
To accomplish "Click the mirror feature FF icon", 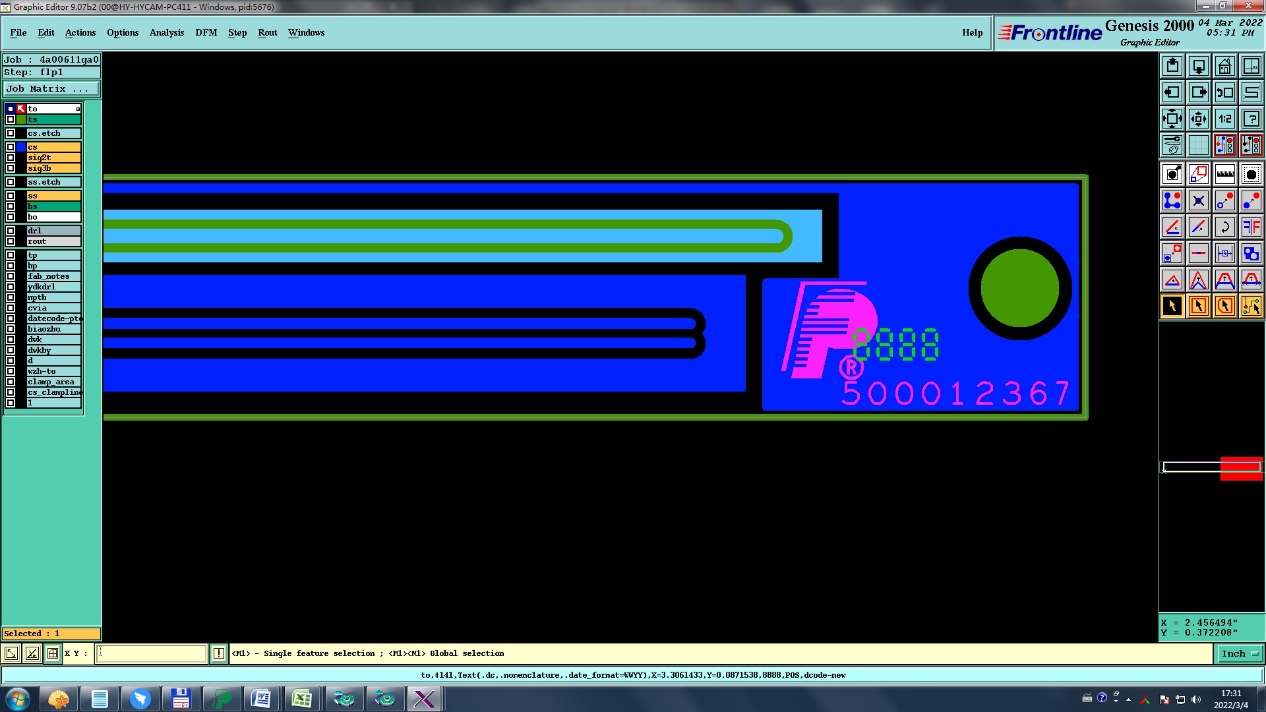I will coord(1251,227).
